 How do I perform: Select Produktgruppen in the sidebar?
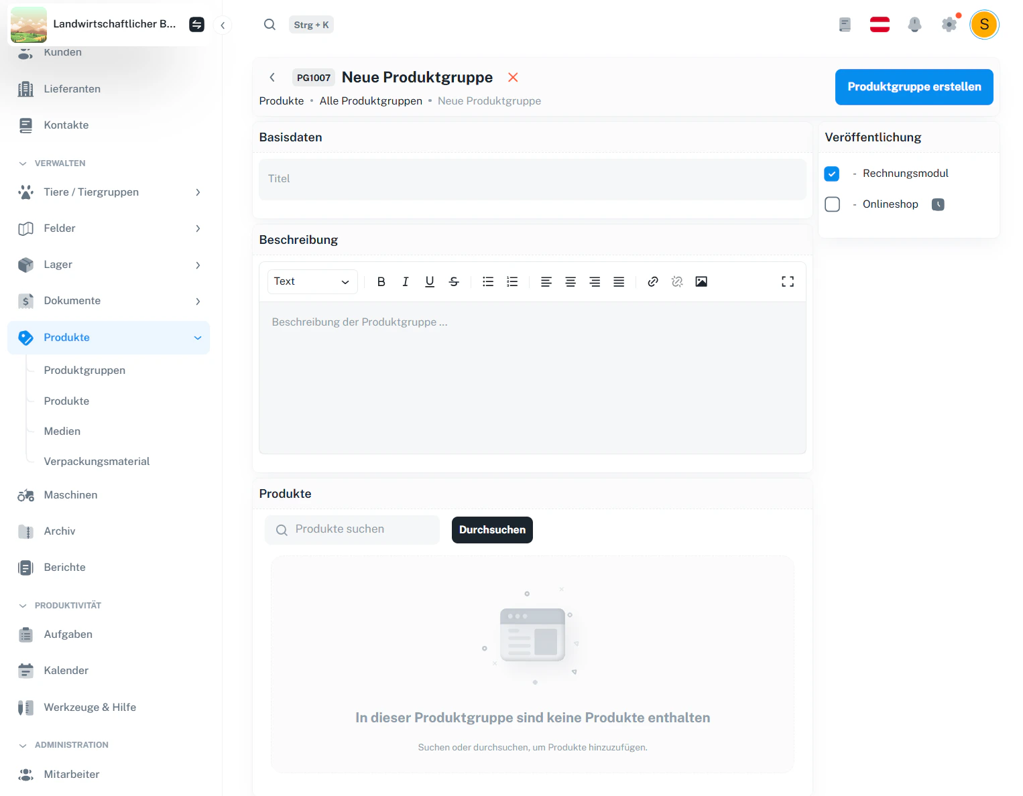tap(84, 370)
